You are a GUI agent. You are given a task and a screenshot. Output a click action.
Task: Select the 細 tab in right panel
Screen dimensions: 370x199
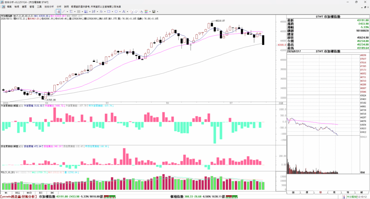click(293, 192)
